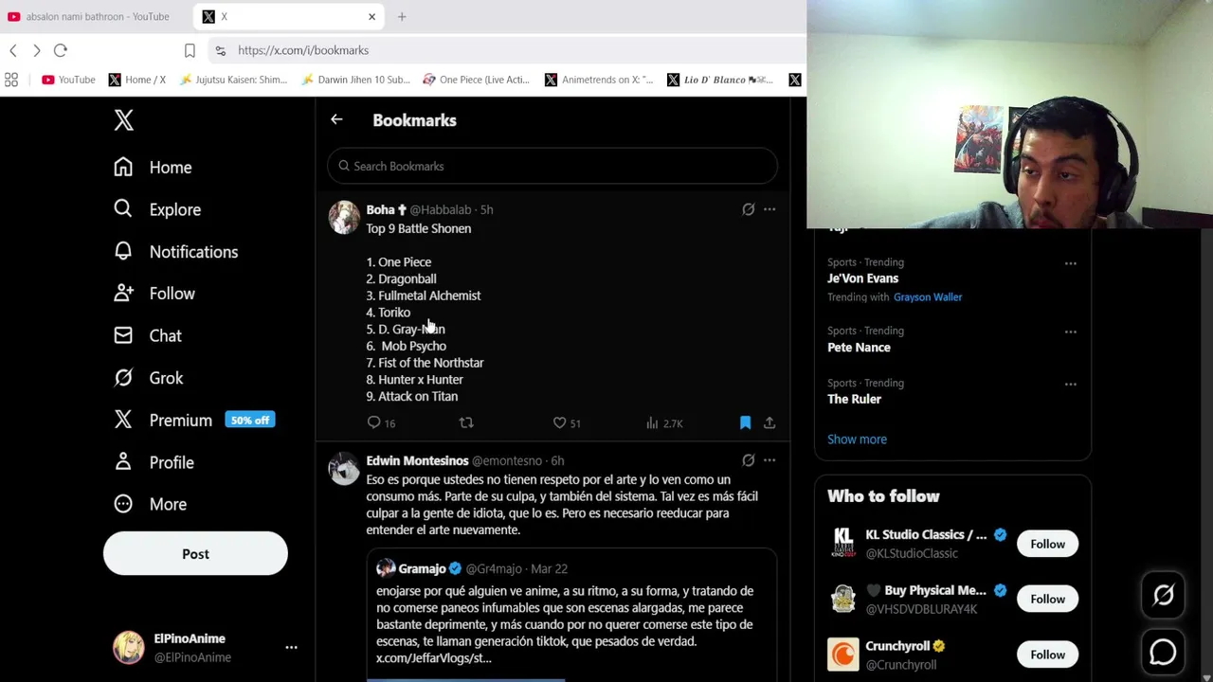The width and height of the screenshot is (1213, 682).
Task: Click the X logo in sidebar
Action: [x=123, y=120]
